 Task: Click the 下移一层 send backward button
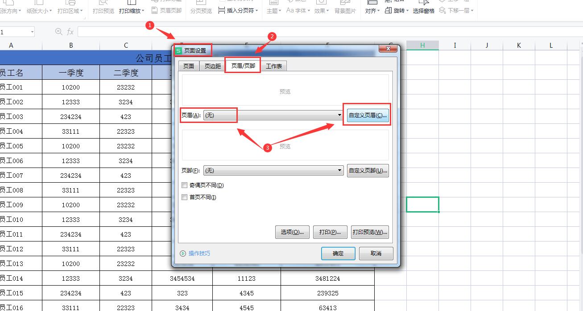(x=456, y=10)
